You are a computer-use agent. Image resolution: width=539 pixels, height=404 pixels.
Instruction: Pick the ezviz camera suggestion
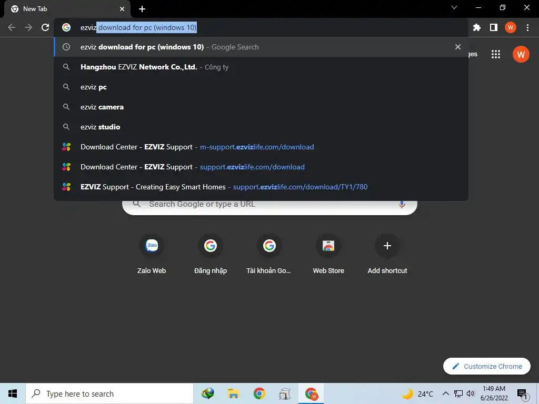[261, 107]
